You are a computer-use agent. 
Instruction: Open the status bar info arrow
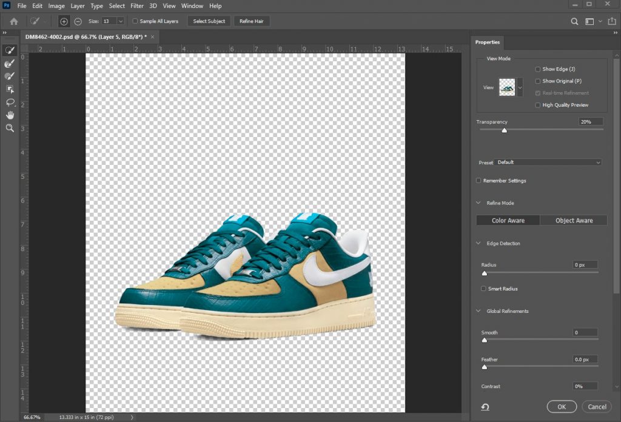132,417
